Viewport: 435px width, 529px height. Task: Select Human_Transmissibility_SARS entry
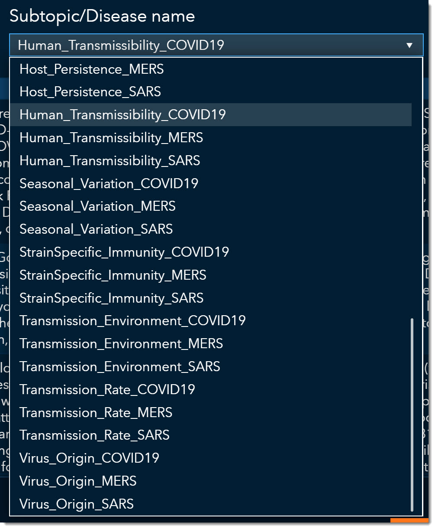click(110, 161)
